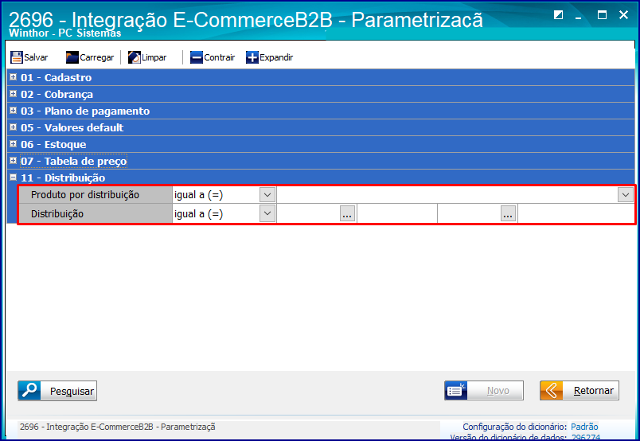The image size is (640, 441).
Task: Click the Salvar toolbar label
Action: point(36,57)
